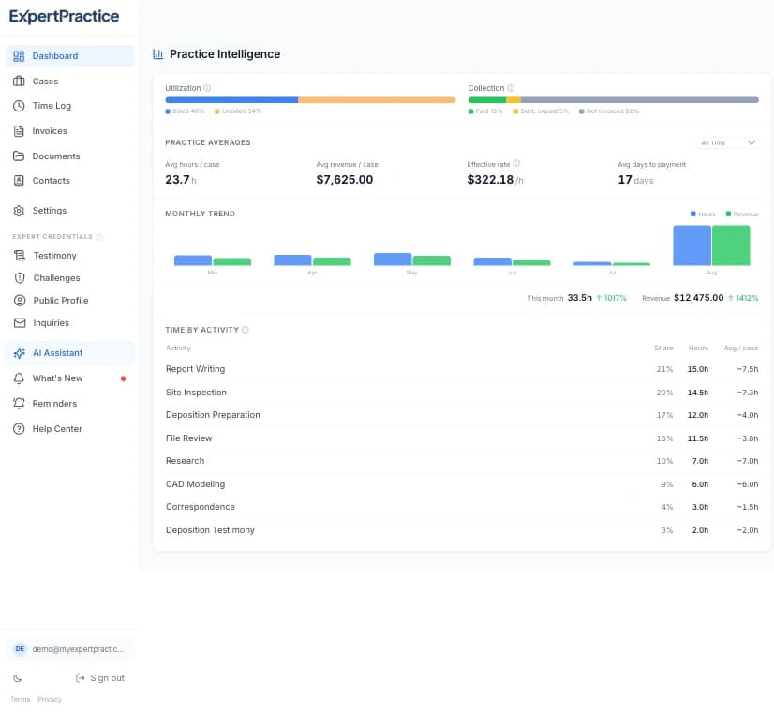Click the Reminders alarm bell icon
The height and width of the screenshot is (712, 774).
tap(19, 403)
